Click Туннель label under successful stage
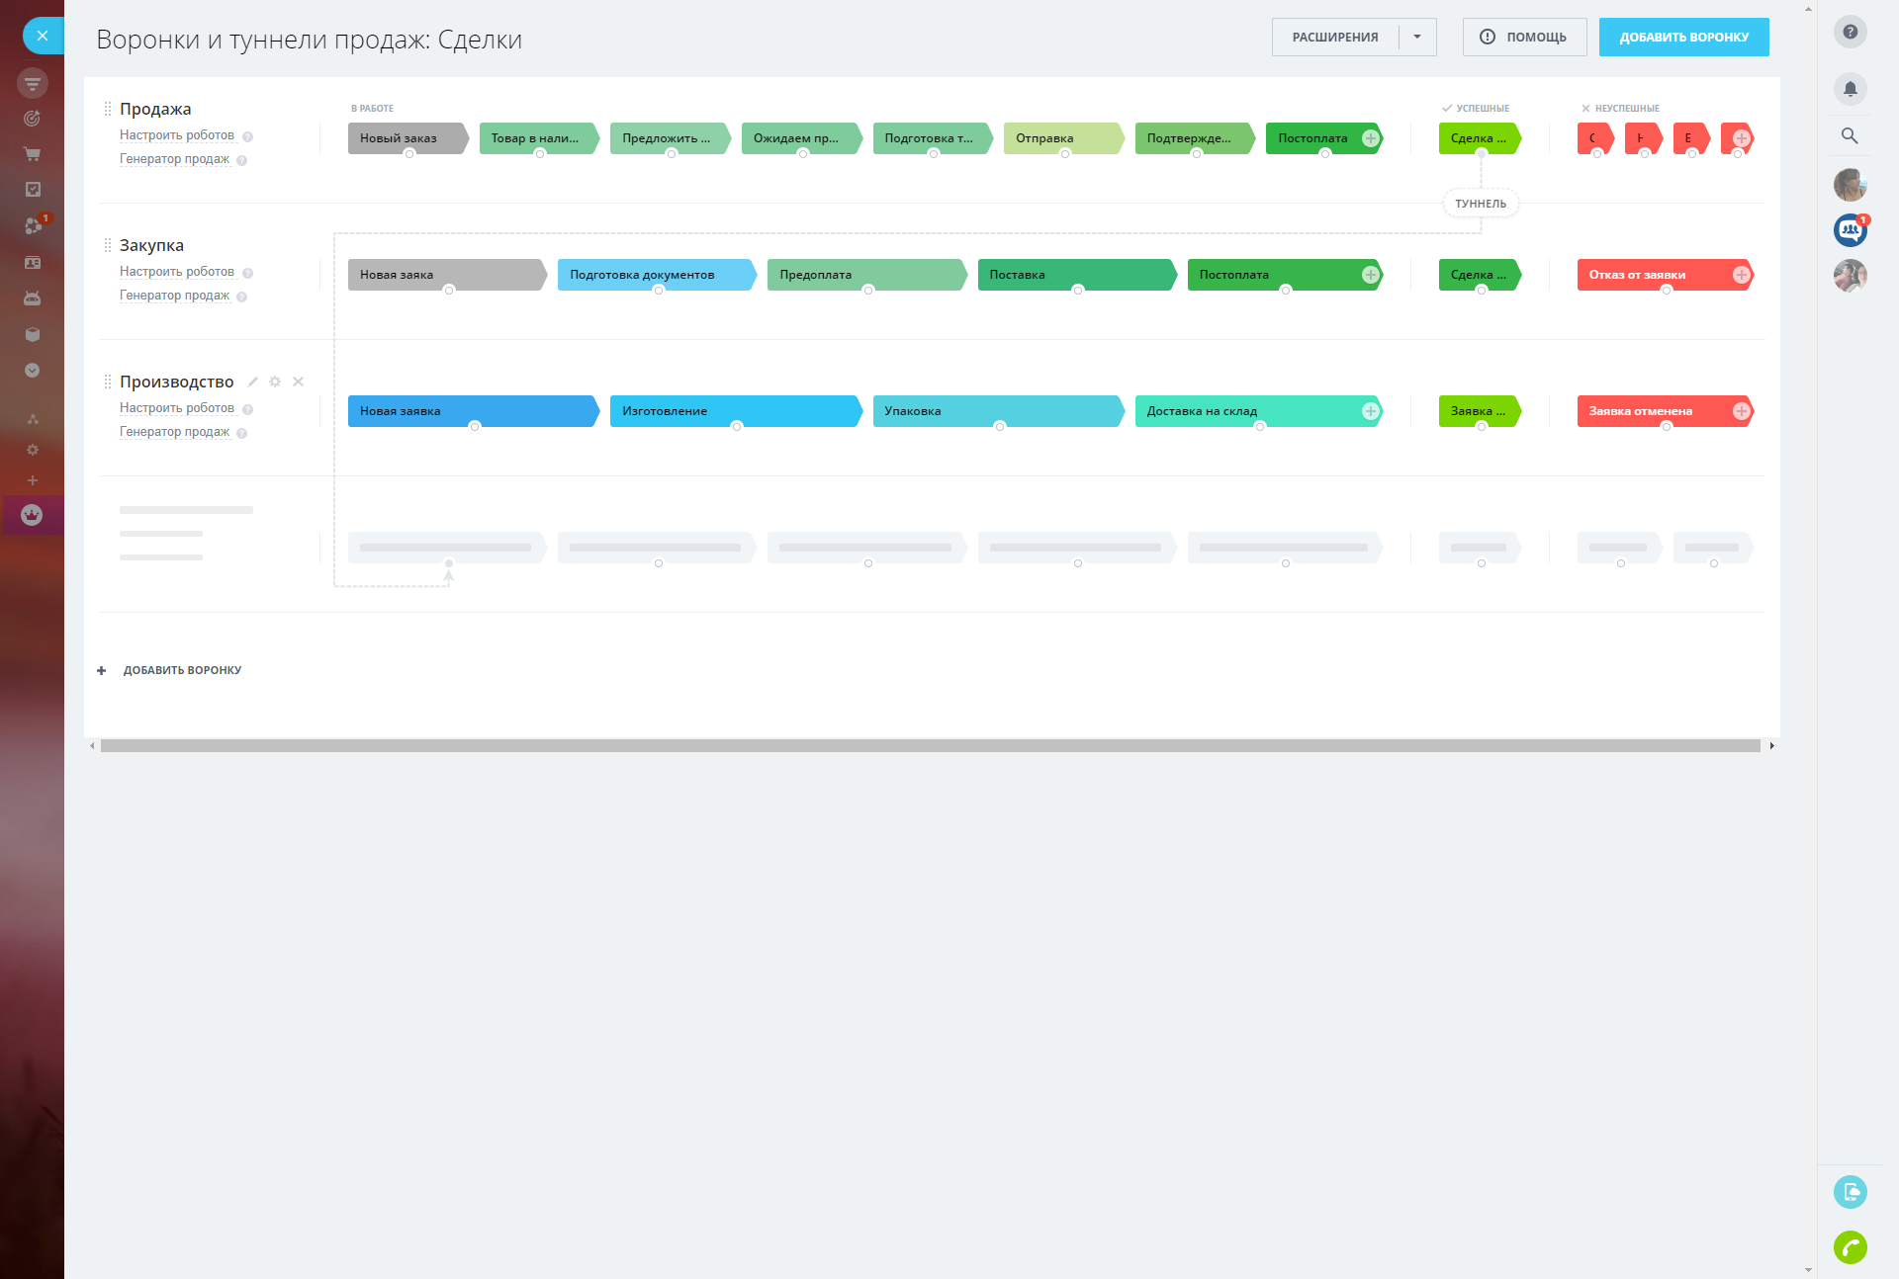Image resolution: width=1899 pixels, height=1279 pixels. 1480,204
